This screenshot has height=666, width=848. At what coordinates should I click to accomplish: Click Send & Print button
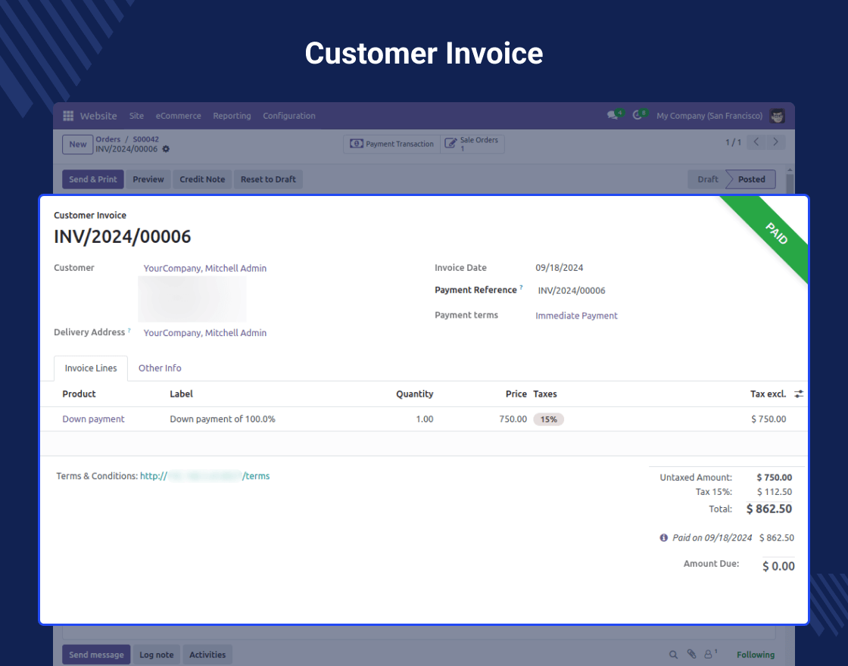tap(93, 179)
